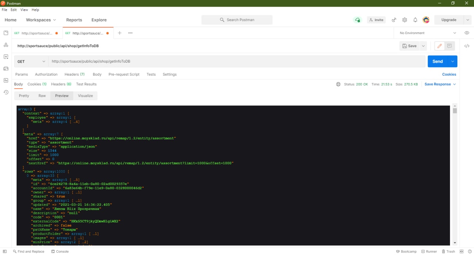Select the Headers (7) request tab
The height and width of the screenshot is (255, 474).
pos(74,74)
